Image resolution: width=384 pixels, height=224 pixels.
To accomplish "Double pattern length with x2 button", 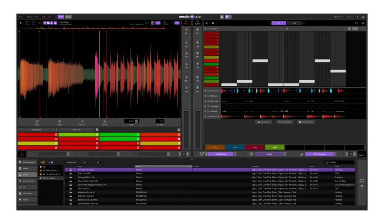I will pos(349,29).
